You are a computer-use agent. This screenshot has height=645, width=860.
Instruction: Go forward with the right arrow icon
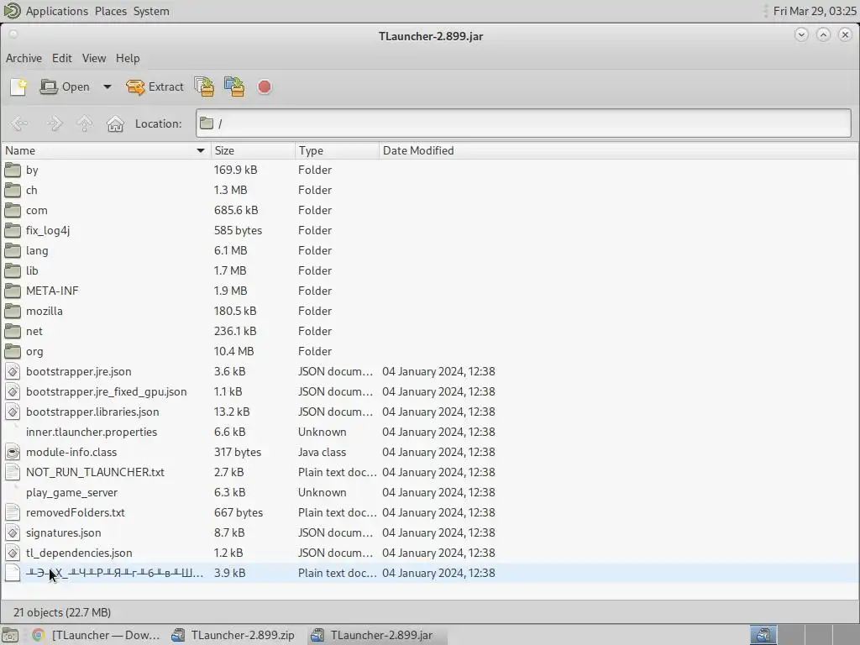tap(53, 123)
